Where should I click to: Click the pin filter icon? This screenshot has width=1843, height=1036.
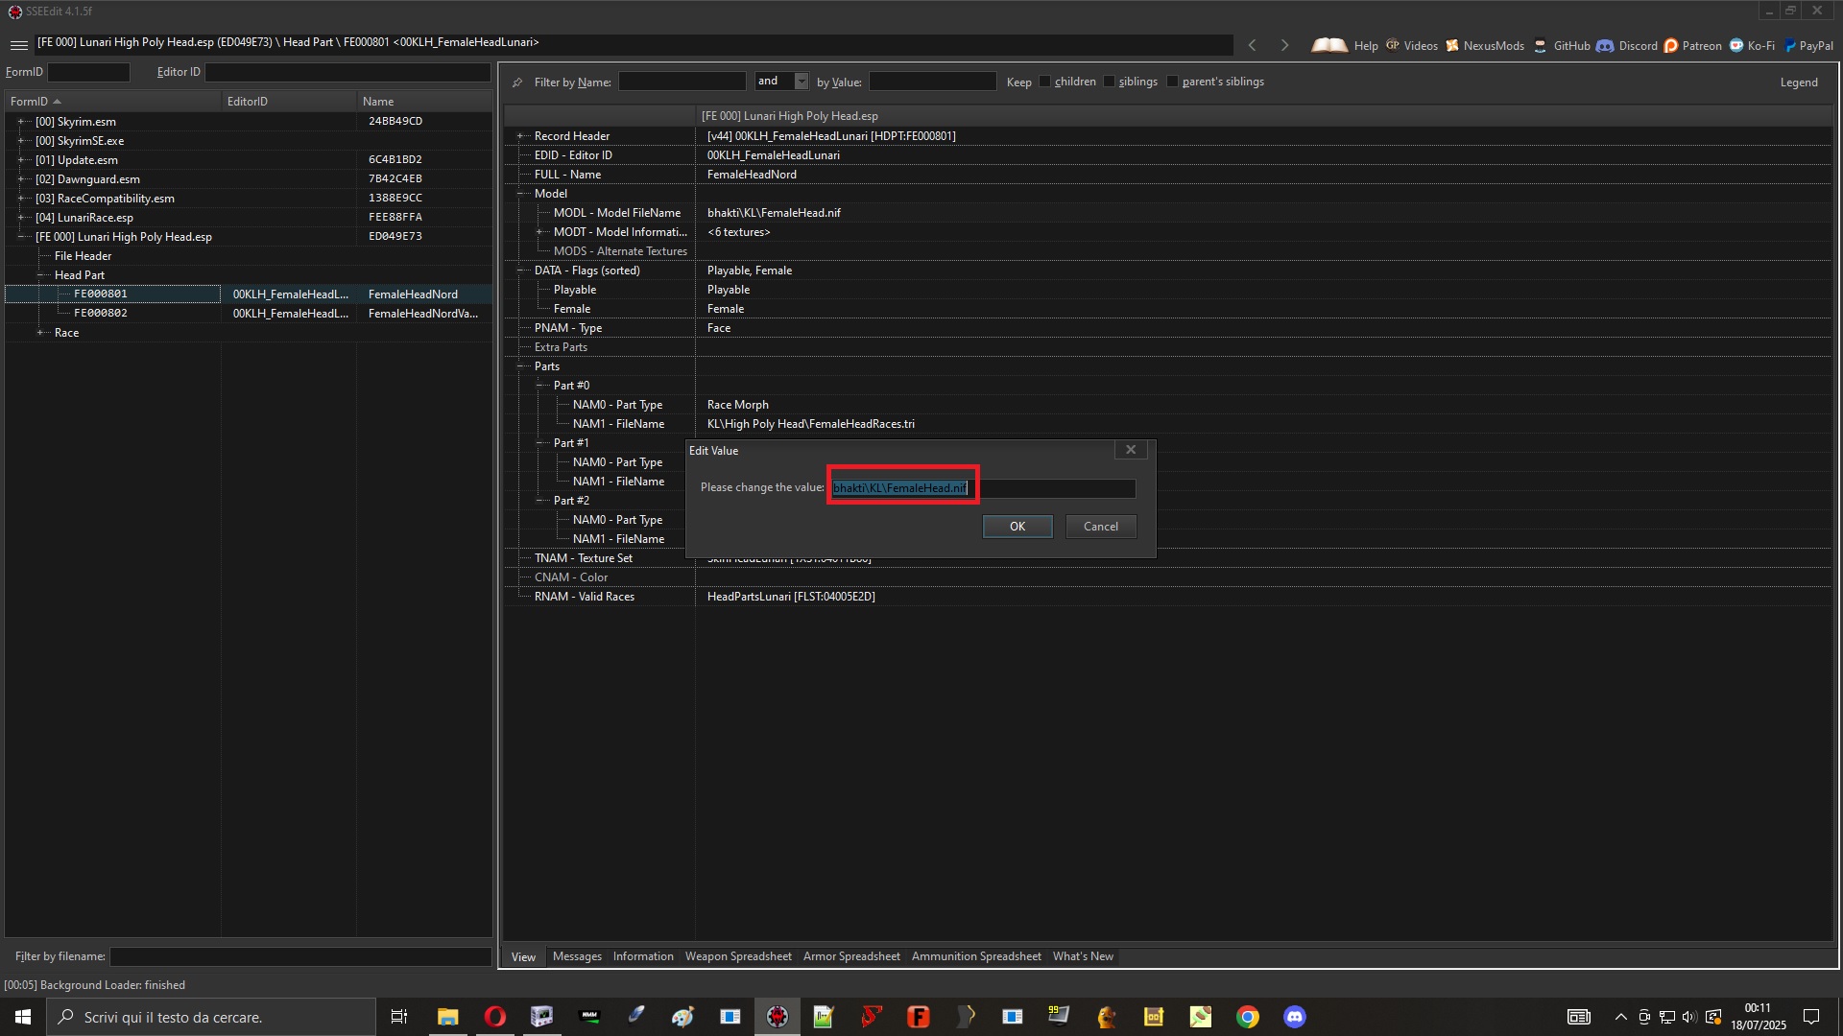[x=517, y=82]
